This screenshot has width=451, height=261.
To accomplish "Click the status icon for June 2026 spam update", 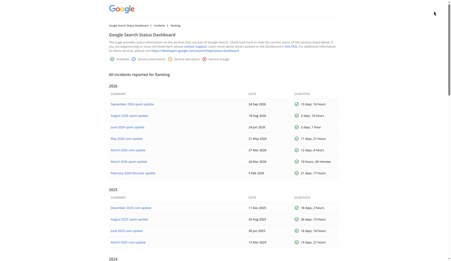I will coord(297,127).
